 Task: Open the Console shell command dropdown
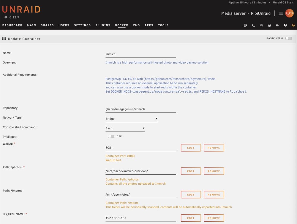125,128
